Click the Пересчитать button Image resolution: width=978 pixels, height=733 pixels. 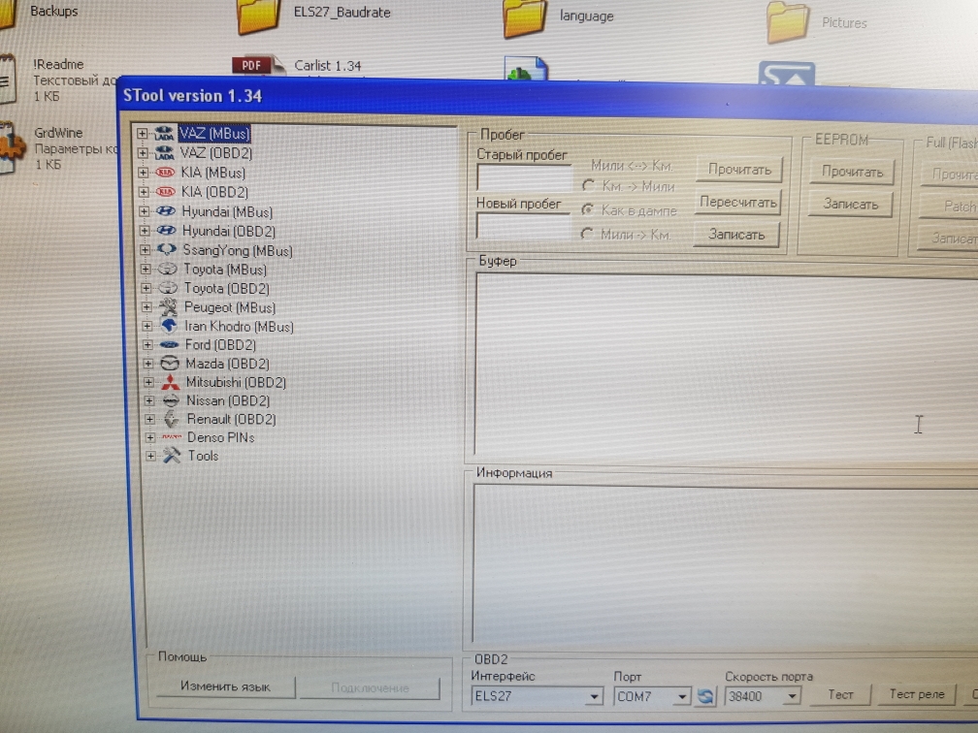tap(737, 203)
